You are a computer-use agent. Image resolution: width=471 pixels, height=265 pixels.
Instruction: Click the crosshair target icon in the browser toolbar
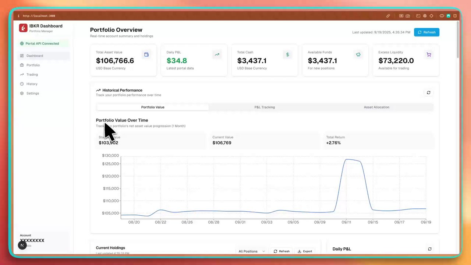(431, 16)
